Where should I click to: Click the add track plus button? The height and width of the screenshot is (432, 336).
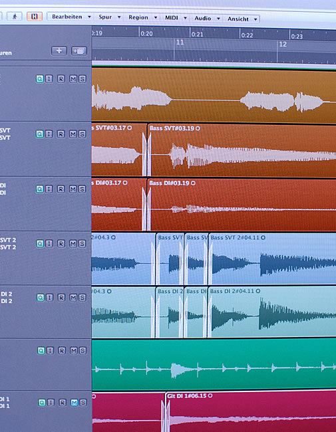click(x=59, y=51)
